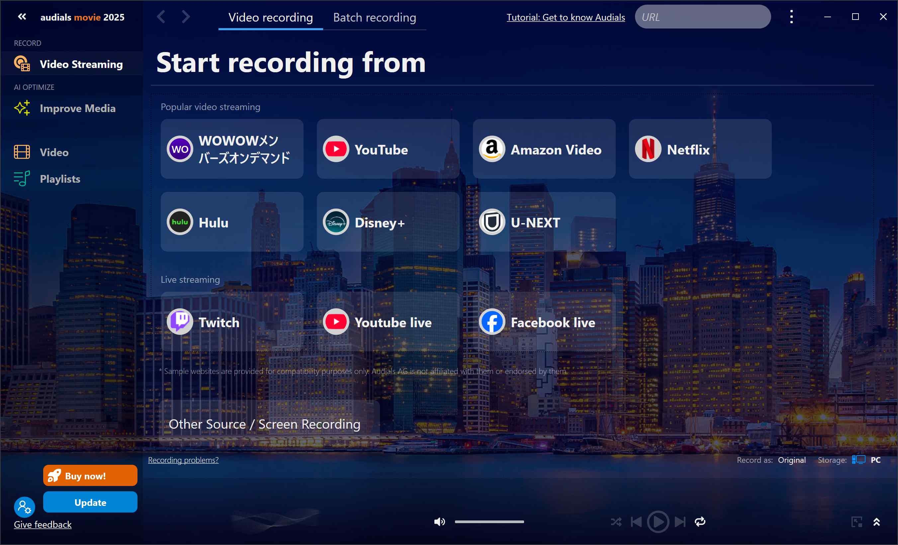
Task: Open the Get to know Audials tutorial
Action: (x=566, y=17)
